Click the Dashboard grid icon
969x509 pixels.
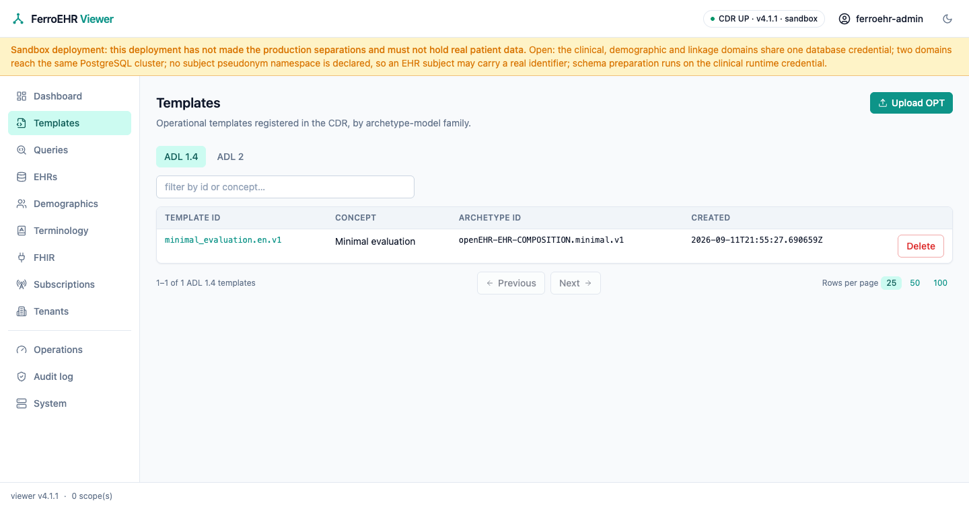point(22,96)
